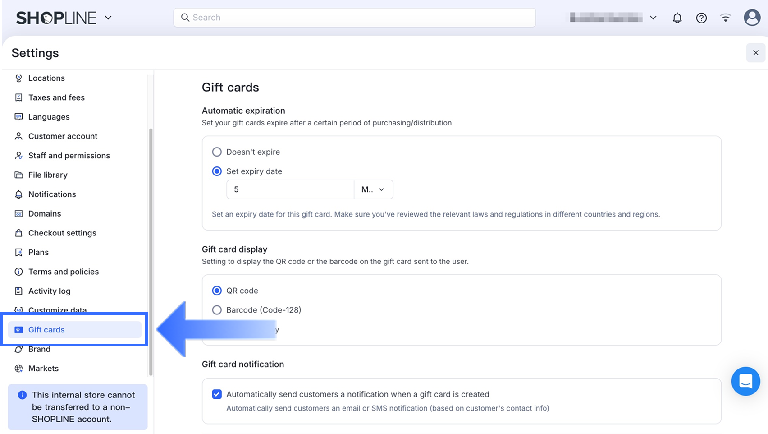Open the help question mark icon
This screenshot has height=434, width=768.
701,18
